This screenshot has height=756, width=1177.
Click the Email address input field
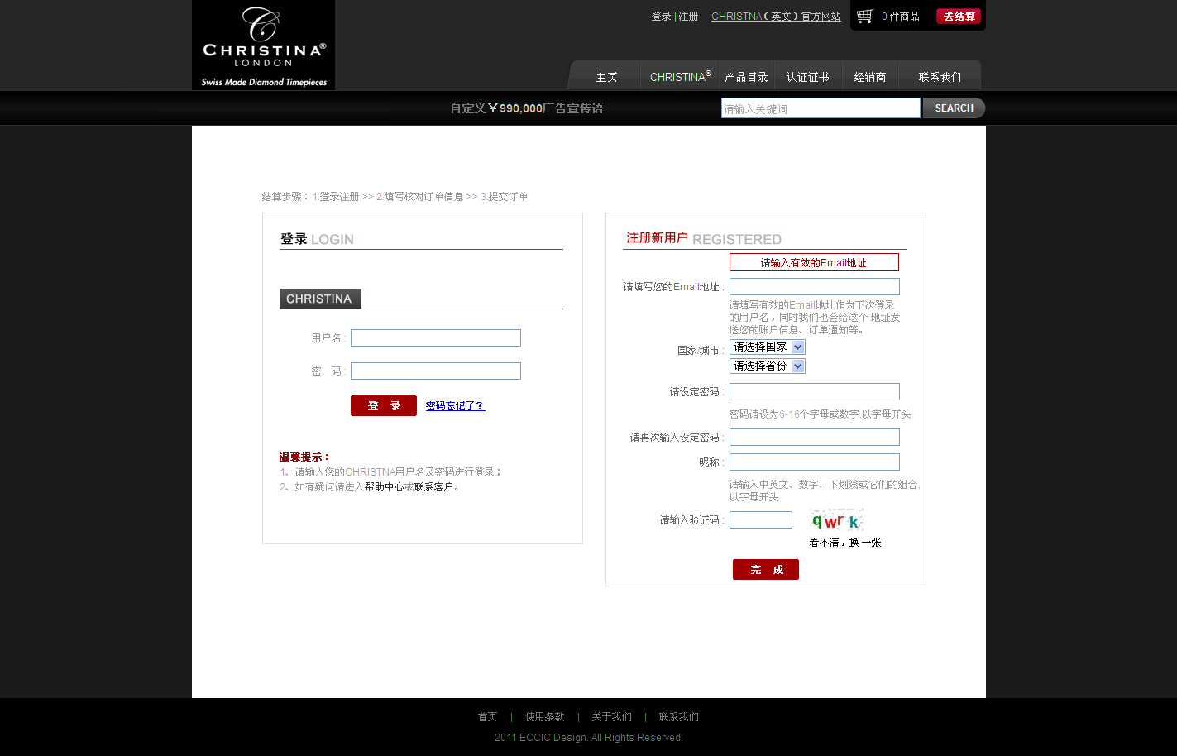pos(815,286)
